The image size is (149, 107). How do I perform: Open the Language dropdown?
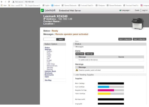pos(125,10)
